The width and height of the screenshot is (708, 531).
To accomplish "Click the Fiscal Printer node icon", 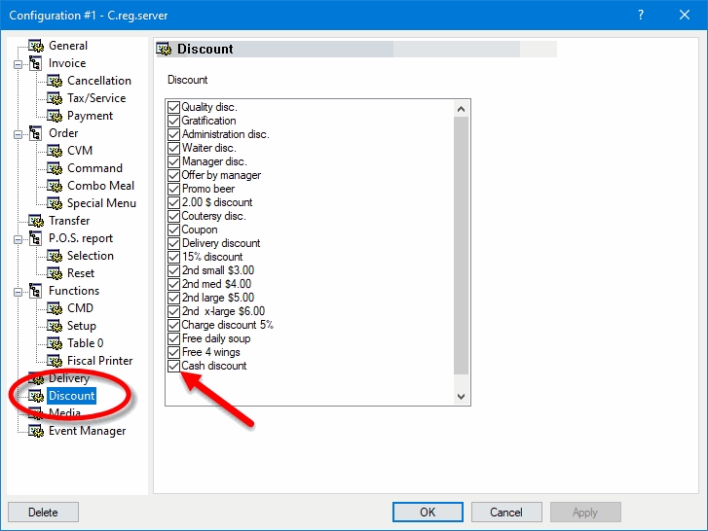I will (x=55, y=361).
